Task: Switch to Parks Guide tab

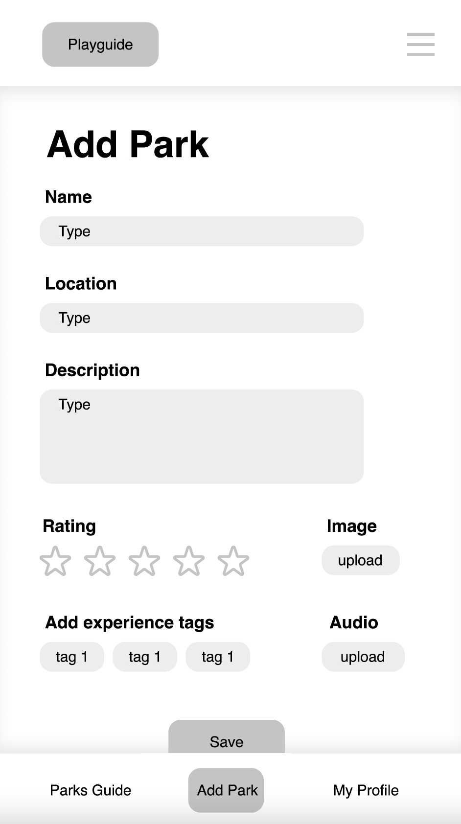Action: [x=91, y=790]
